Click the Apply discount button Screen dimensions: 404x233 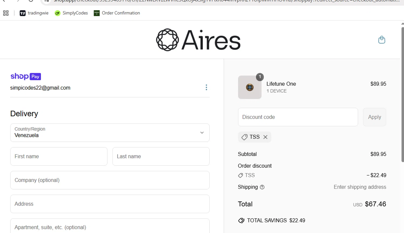(x=374, y=117)
